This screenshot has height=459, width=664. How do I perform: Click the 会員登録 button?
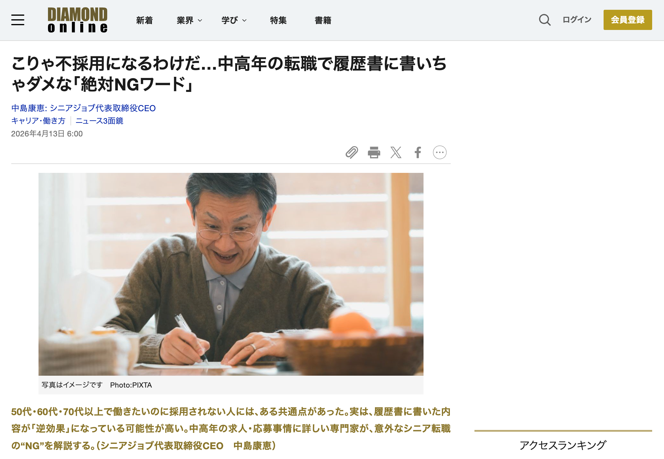[628, 20]
